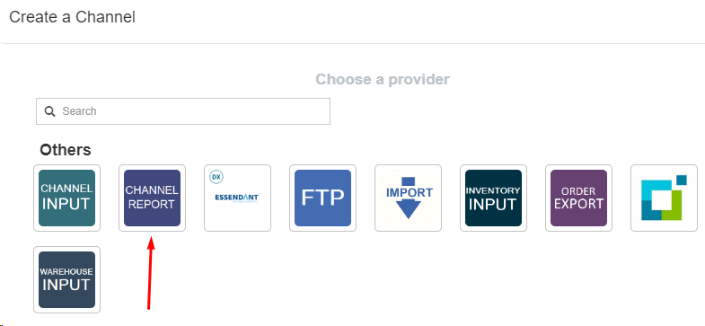This screenshot has height=326, width=705.
Task: Click the DX badge on Essendant tile
Action: [217, 177]
